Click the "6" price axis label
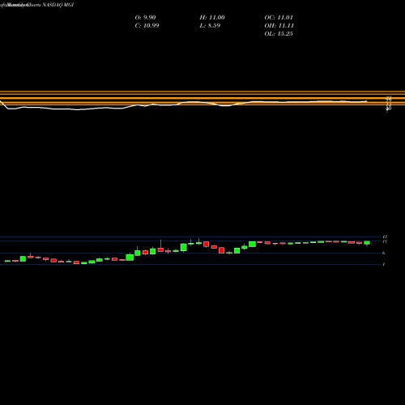The height and width of the screenshot is (405, 405). (384, 253)
